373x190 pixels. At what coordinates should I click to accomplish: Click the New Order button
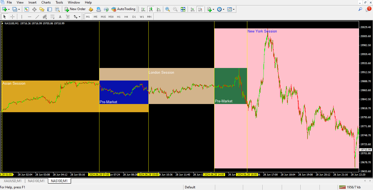point(75,9)
